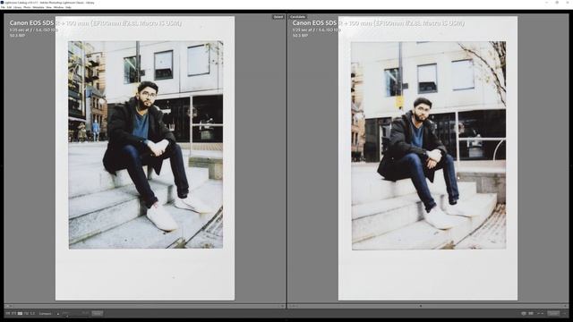Open the toolbar content dropdown arrow
This screenshot has height=322, width=573.
[x=565, y=313]
